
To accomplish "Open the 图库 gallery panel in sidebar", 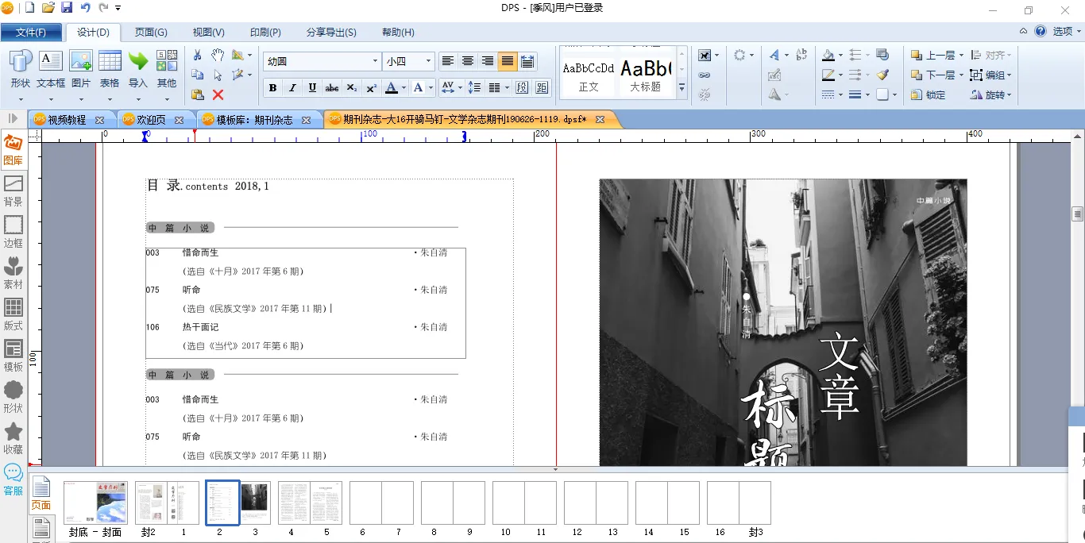I will [x=14, y=149].
